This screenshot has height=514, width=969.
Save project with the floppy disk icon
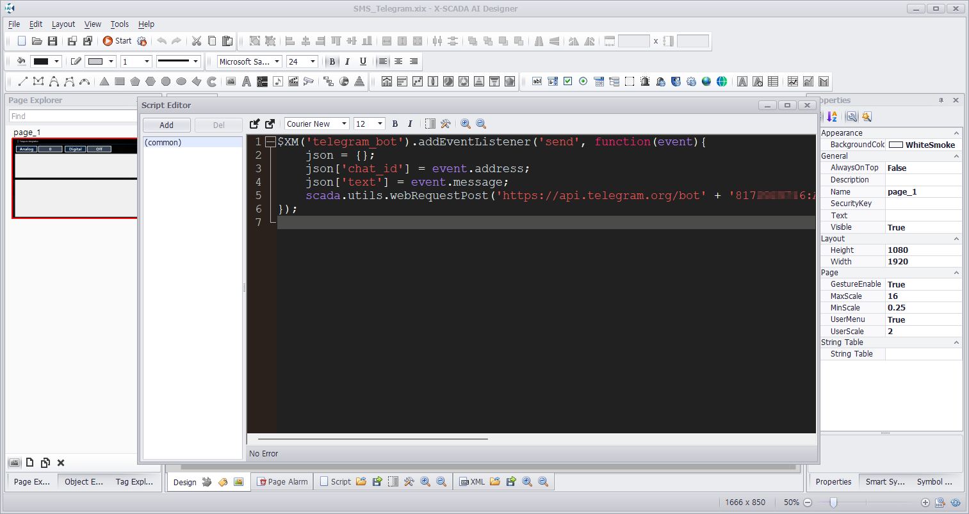(53, 41)
